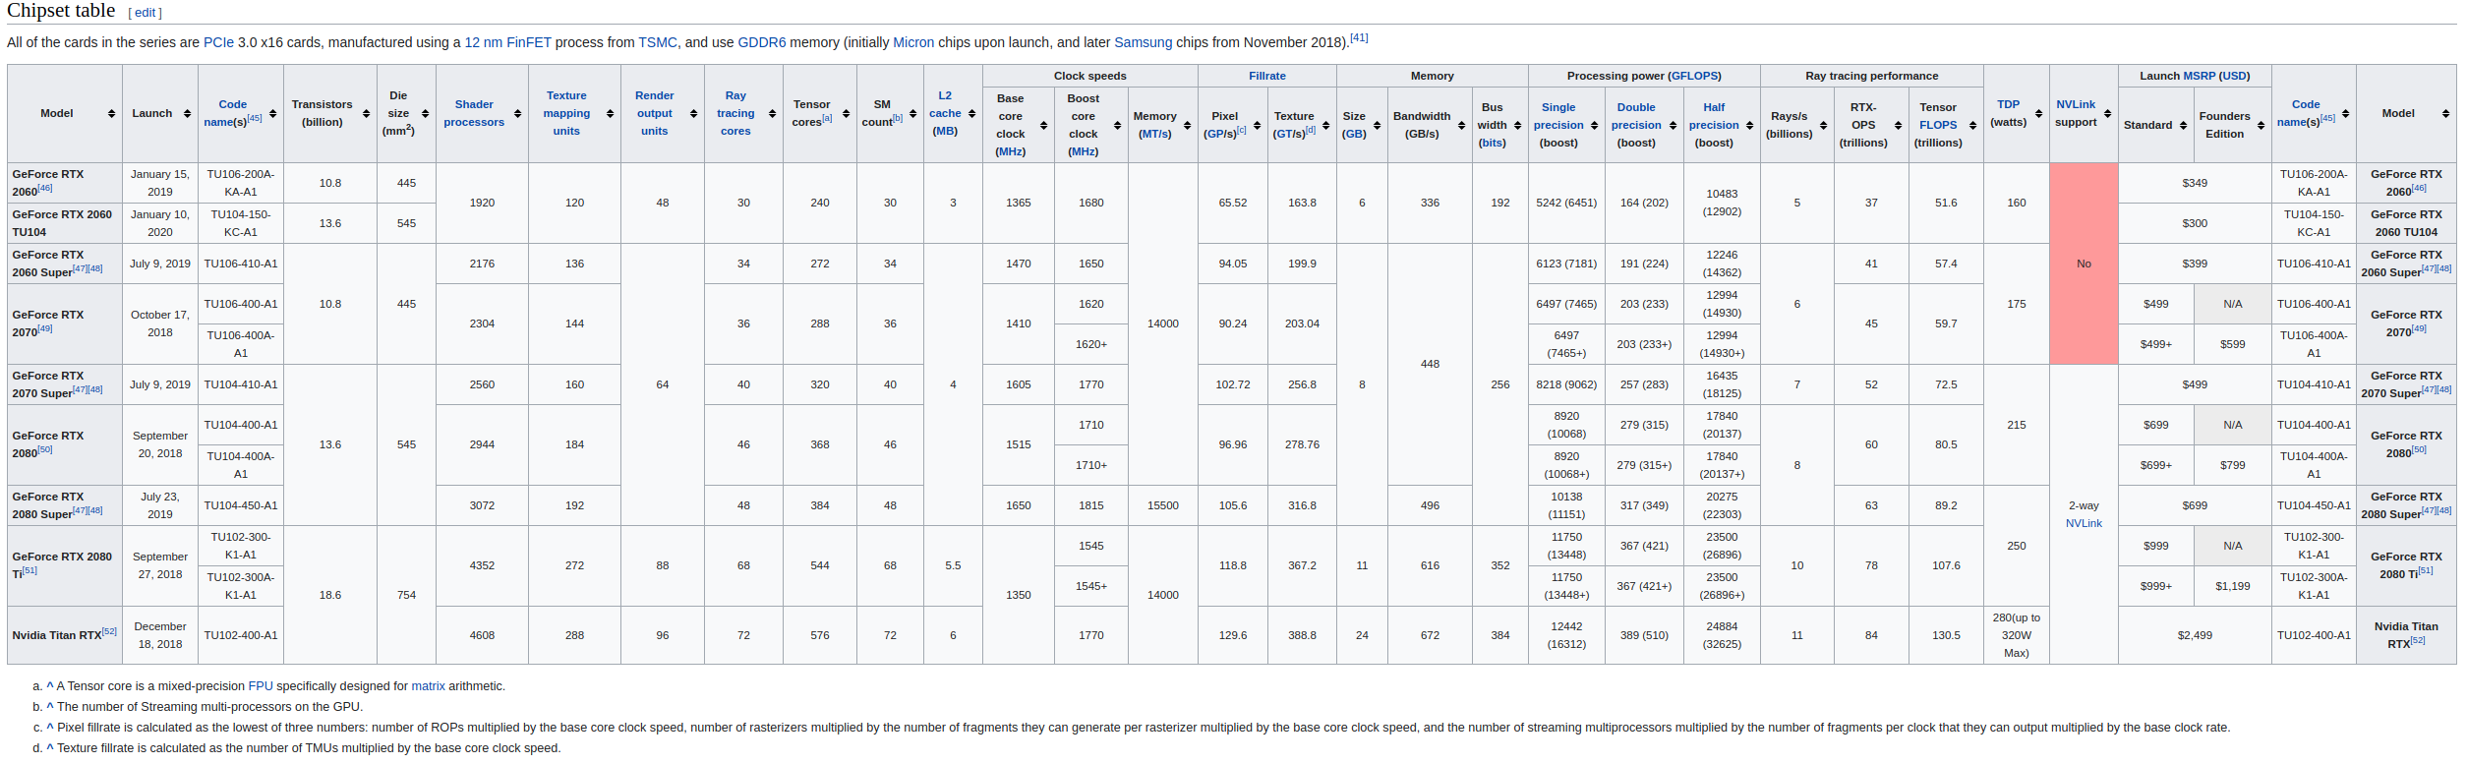This screenshot has height=764, width=2467.
Task: Follow the matrix link in footnote a
Action: (428, 686)
